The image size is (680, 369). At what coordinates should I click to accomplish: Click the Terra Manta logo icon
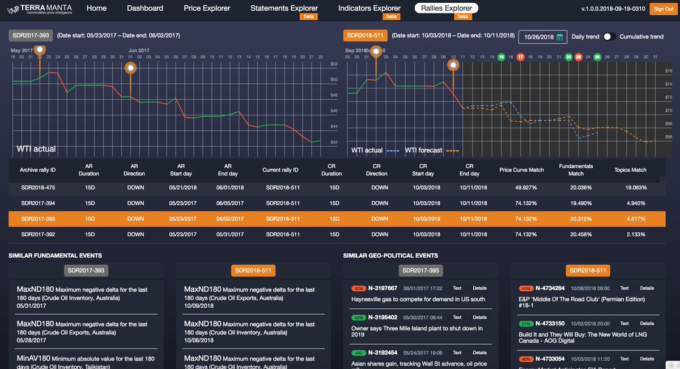[x=13, y=9]
